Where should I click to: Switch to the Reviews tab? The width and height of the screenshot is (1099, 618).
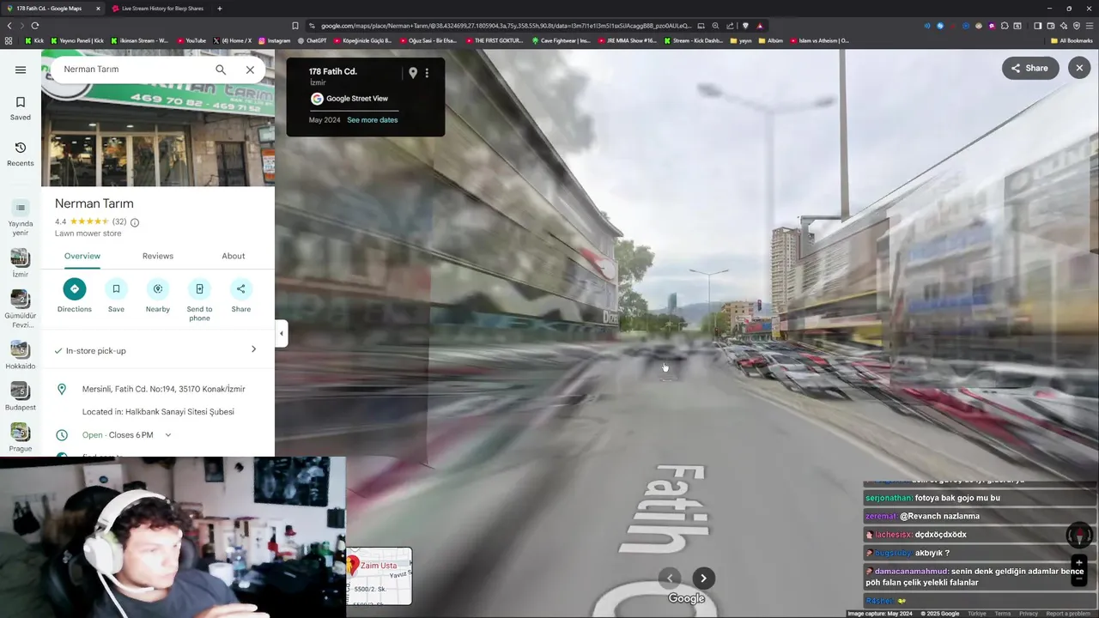point(158,256)
